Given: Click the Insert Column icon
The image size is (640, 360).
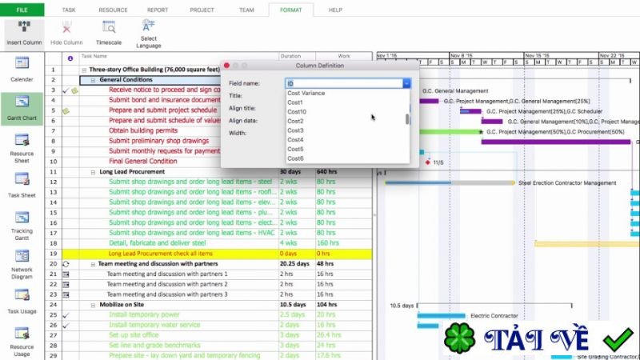Looking at the screenshot, I should [x=24, y=27].
